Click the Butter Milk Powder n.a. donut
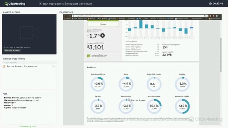The image size is (228, 128). click(x=154, y=84)
